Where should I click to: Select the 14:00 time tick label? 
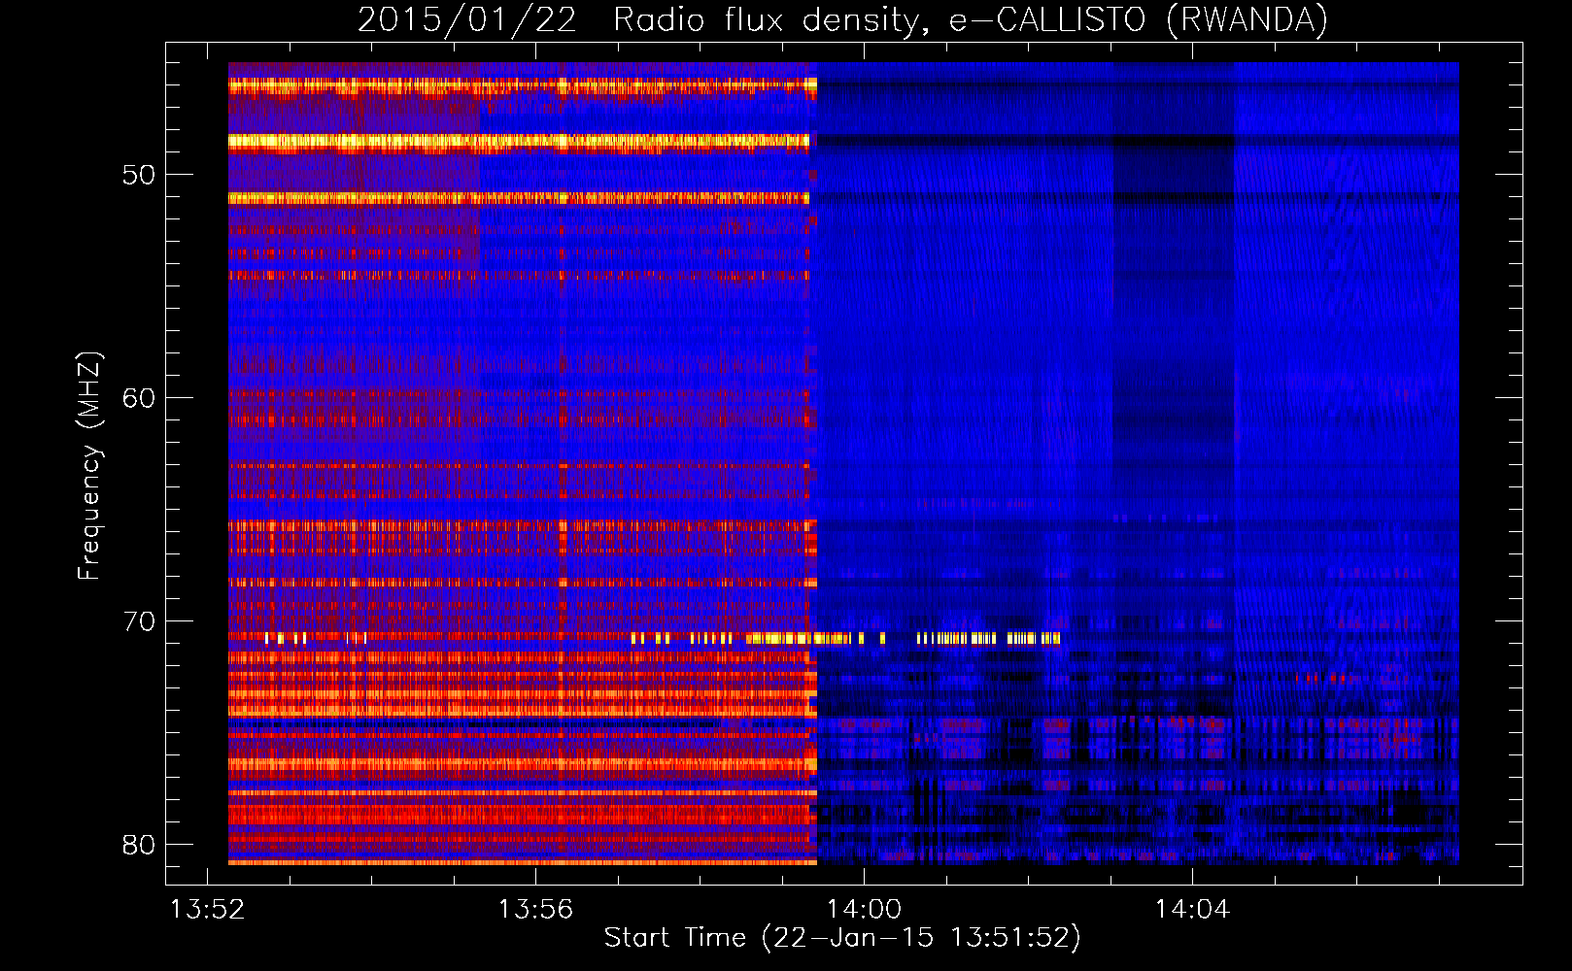coord(864,910)
